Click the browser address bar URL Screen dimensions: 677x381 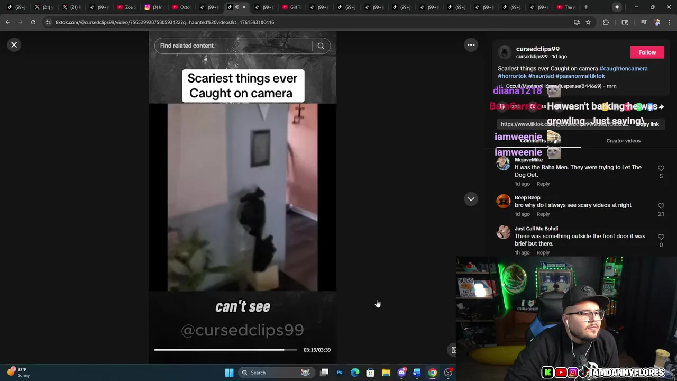pos(164,22)
